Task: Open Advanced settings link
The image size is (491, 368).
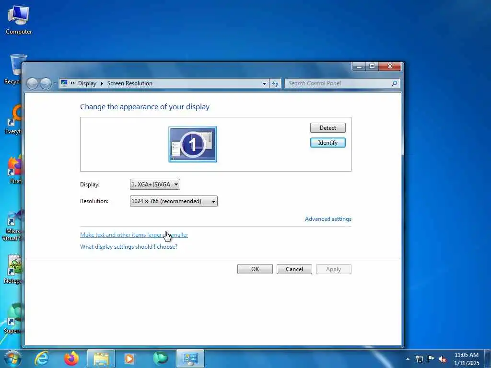Action: click(x=328, y=218)
